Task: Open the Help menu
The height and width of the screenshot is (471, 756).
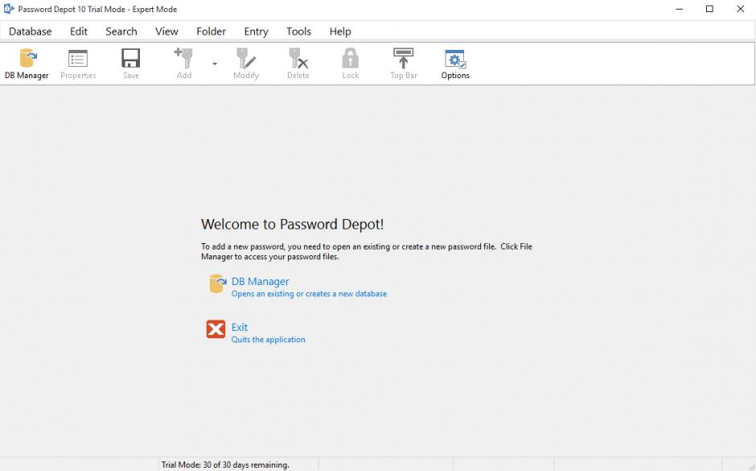Action: coord(340,31)
